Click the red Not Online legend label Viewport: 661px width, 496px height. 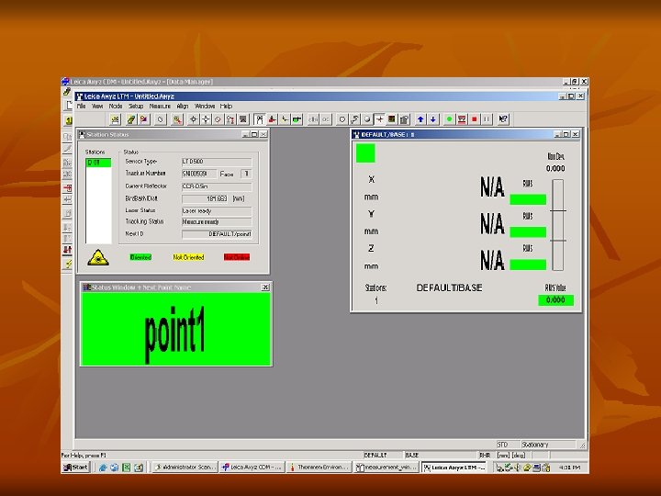pyautogui.click(x=237, y=257)
